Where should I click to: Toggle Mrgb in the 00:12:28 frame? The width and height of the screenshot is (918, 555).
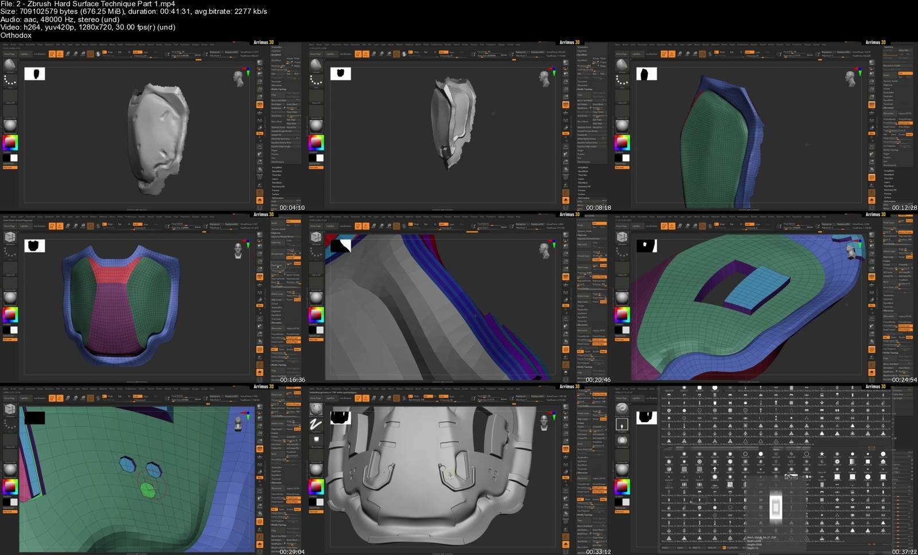pos(722,52)
